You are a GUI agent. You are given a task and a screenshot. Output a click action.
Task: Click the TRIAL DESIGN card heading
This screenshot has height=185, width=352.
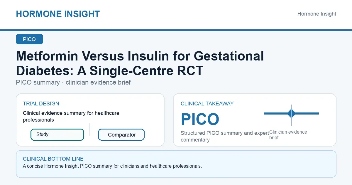(x=41, y=104)
